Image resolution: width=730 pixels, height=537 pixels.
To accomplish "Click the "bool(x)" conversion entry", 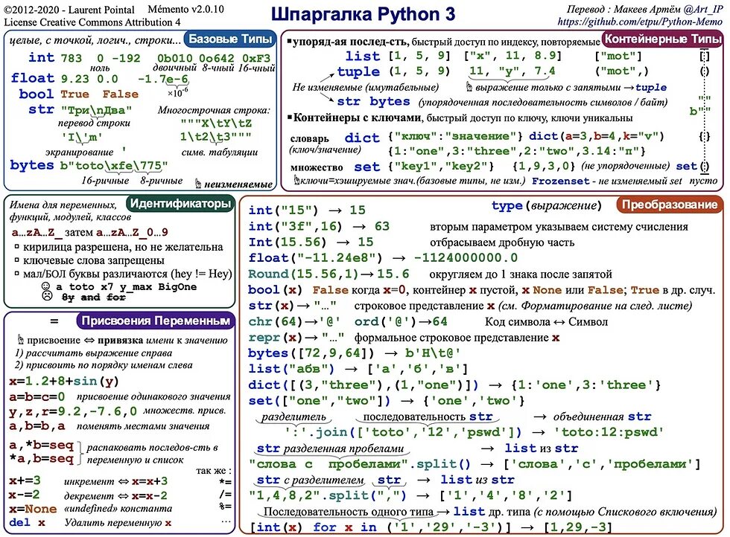I will pos(275,290).
